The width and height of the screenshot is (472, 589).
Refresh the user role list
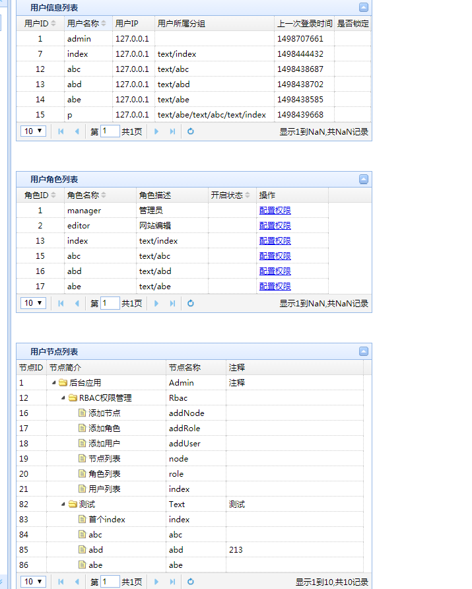(191, 303)
